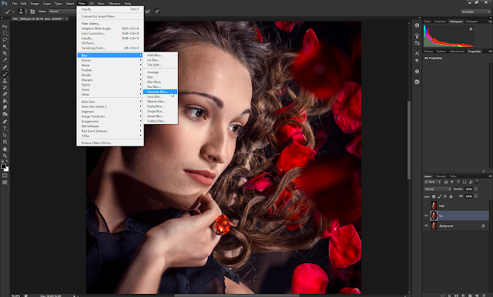Lock image pixels with brush lock icon
493x297 pixels.
click(x=439, y=197)
